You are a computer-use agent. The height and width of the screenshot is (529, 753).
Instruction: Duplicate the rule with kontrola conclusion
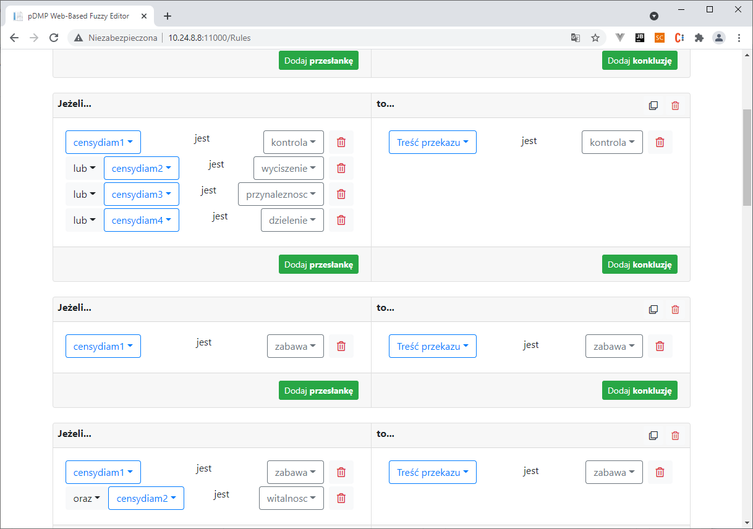[x=653, y=106]
